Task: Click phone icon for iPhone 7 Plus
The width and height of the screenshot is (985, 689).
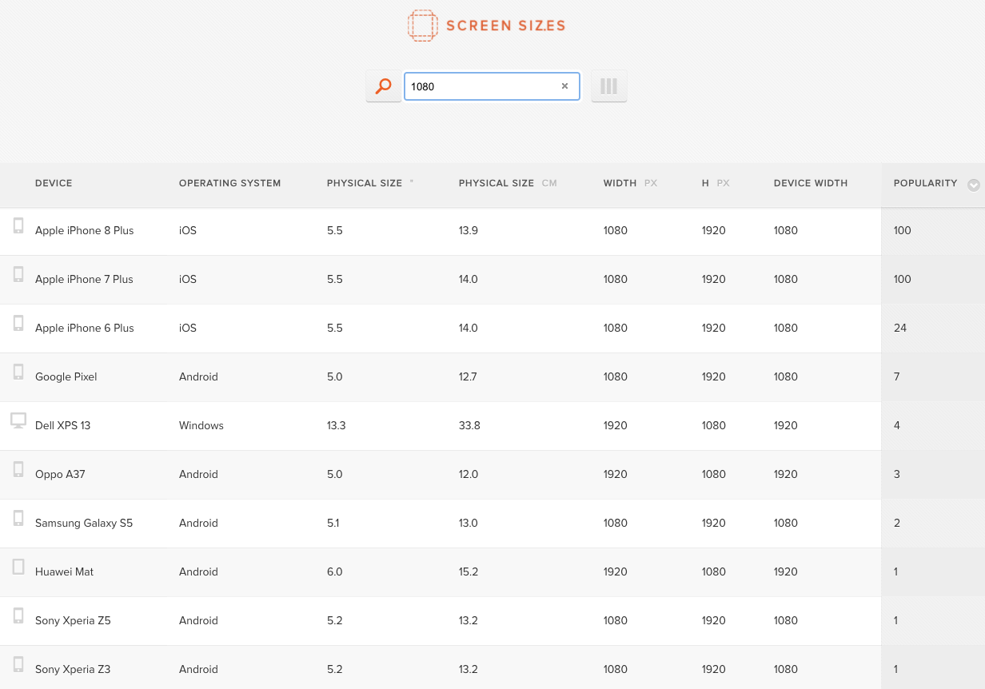Action: coord(18,274)
